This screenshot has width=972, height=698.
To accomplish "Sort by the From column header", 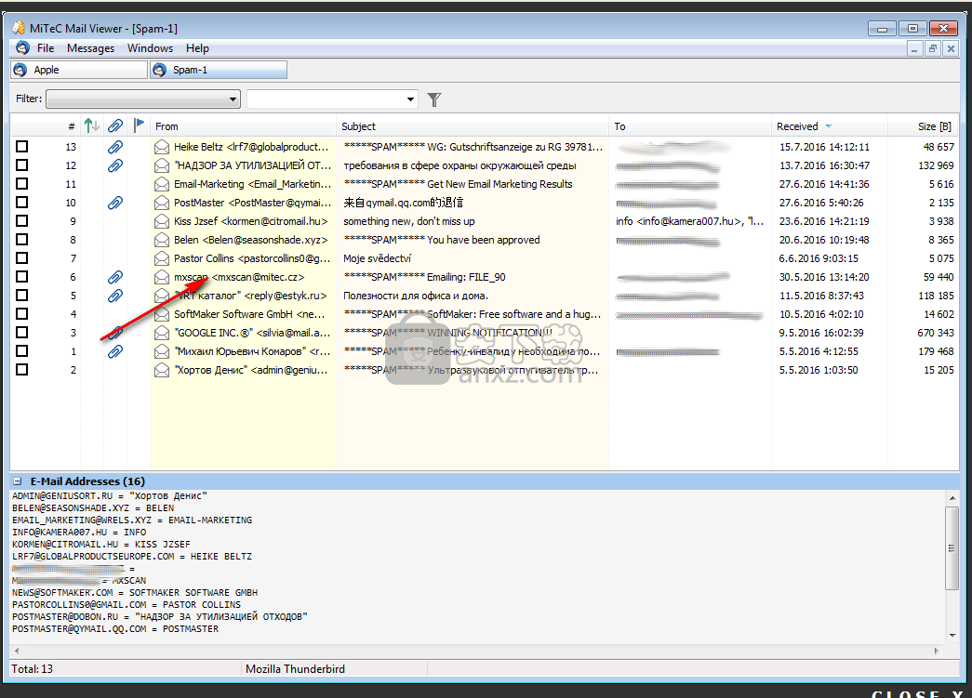I will coord(243,126).
